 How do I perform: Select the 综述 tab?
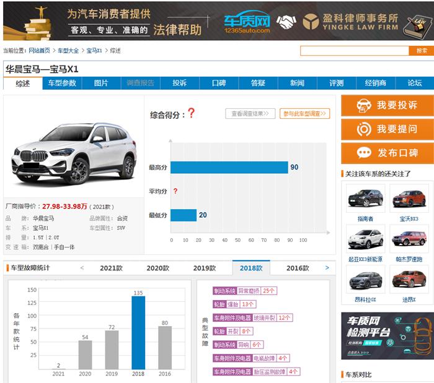click(23, 84)
